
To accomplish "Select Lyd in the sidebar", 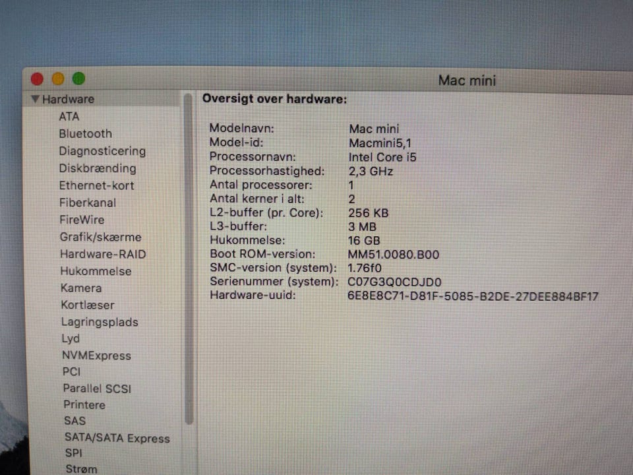I will [x=71, y=339].
